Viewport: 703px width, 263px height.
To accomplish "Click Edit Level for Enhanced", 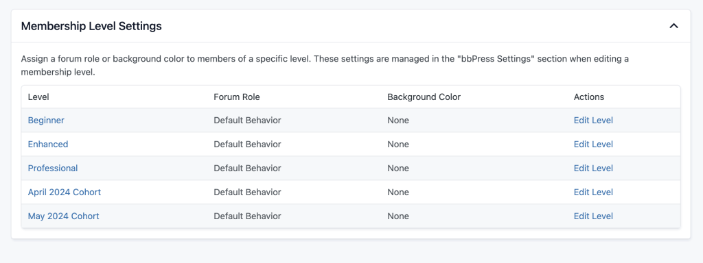I will tap(593, 144).
